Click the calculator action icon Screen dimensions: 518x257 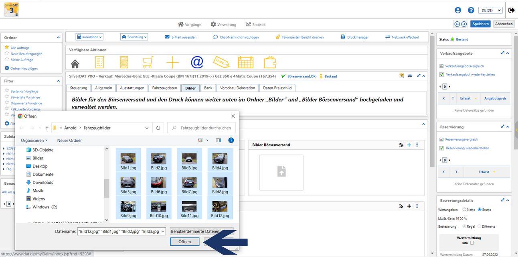click(x=124, y=62)
